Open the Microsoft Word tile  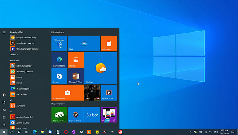(76, 76)
